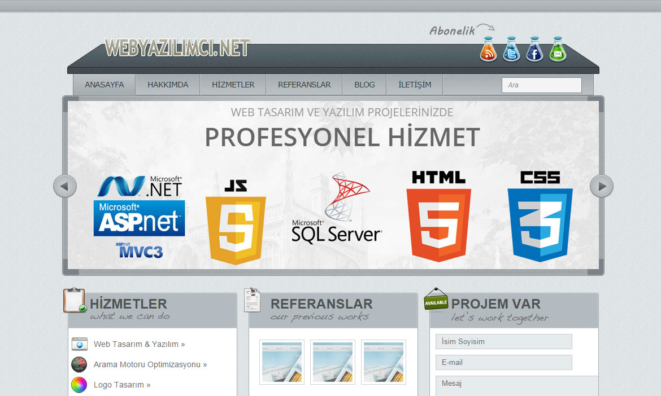Click the middle reference thumbnail
661x396 pixels.
333,362
